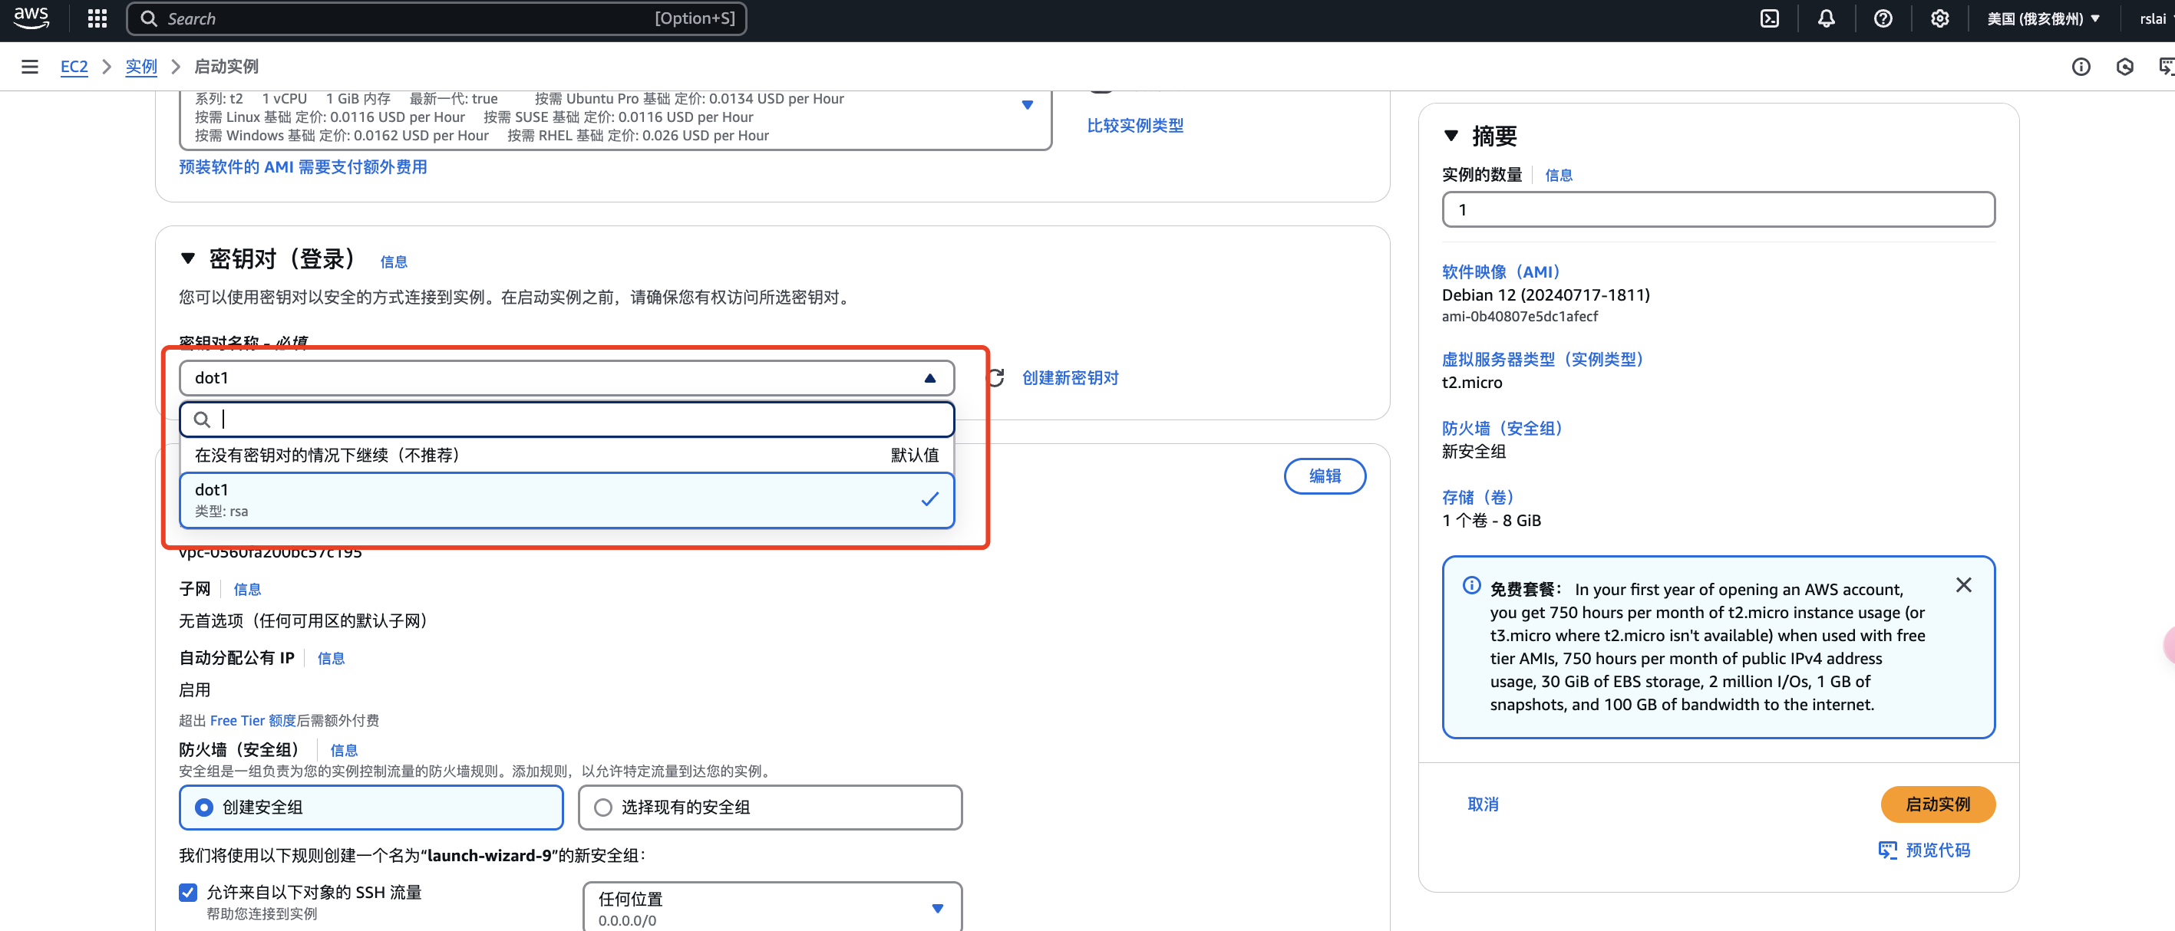Image resolution: width=2175 pixels, height=931 pixels.
Task: Click the 创建新密钥对 link
Action: pyautogui.click(x=1070, y=377)
